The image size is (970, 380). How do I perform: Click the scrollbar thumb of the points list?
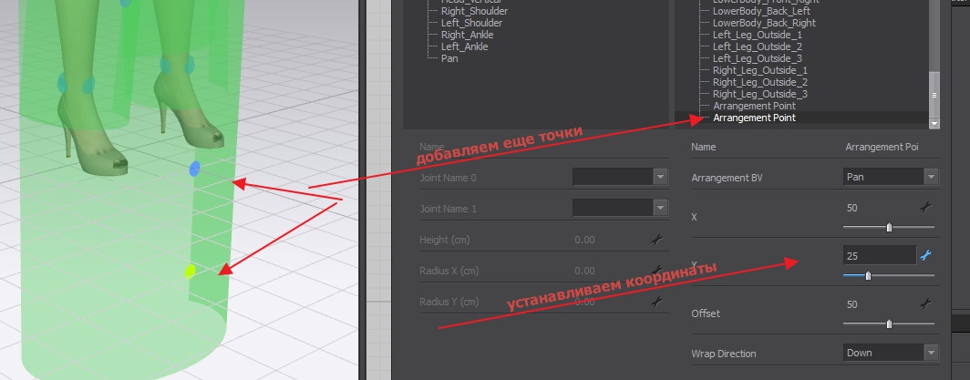click(x=934, y=95)
